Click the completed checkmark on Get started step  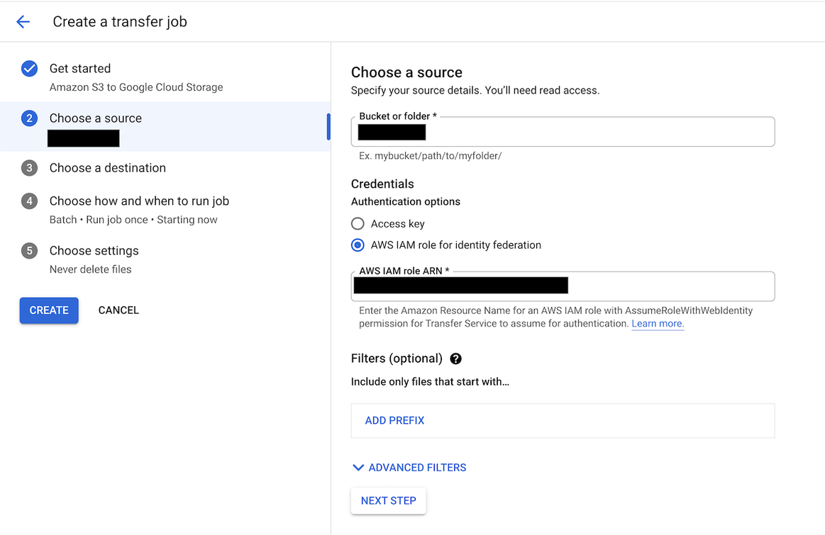pos(29,68)
